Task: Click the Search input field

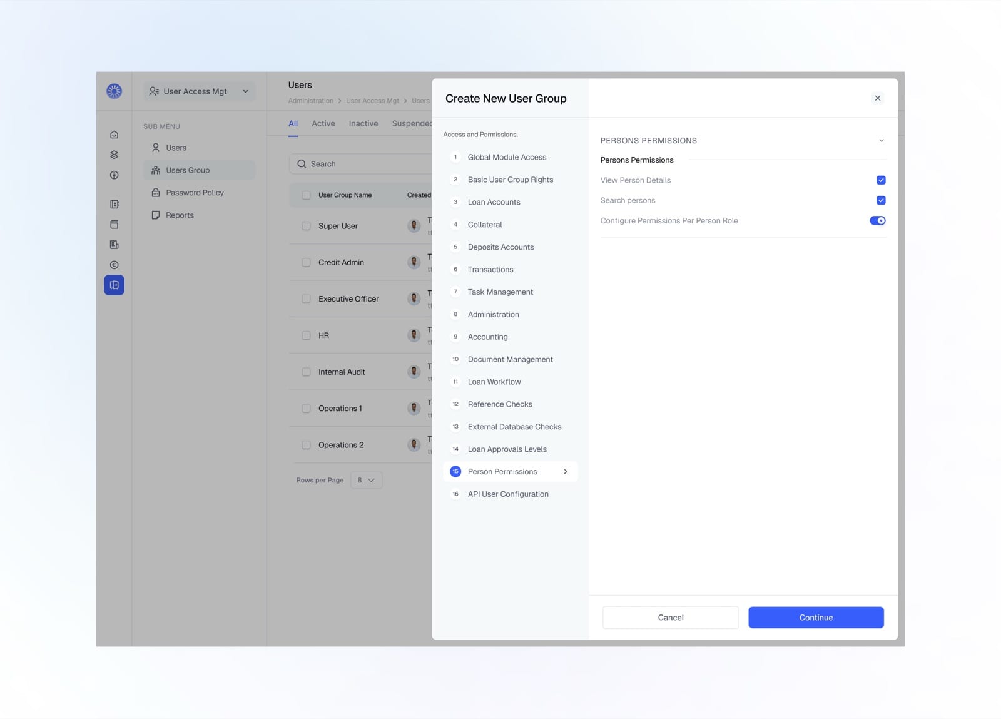Action: pyautogui.click(x=360, y=164)
